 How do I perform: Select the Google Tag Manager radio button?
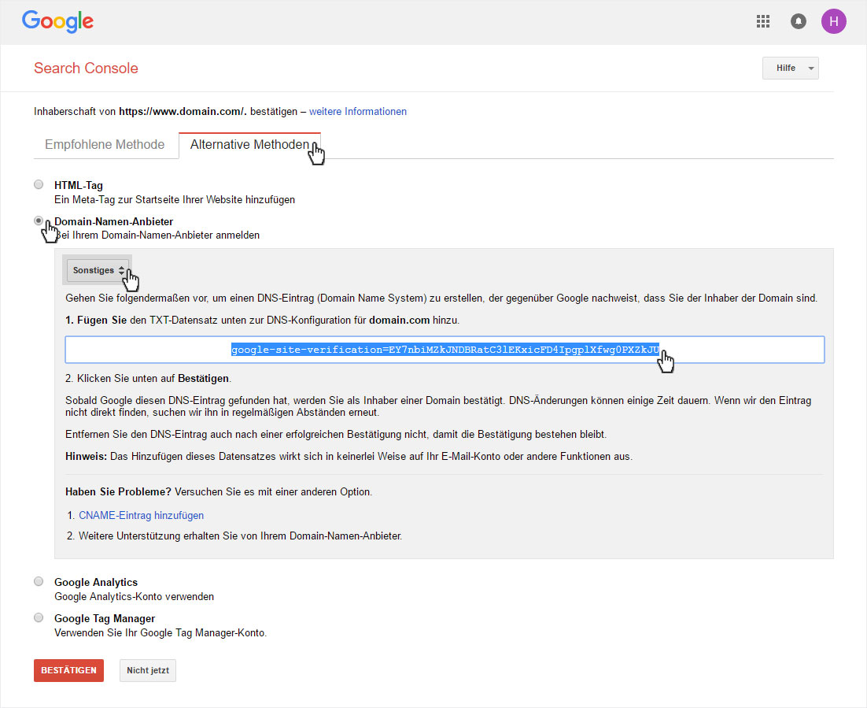pyautogui.click(x=39, y=617)
